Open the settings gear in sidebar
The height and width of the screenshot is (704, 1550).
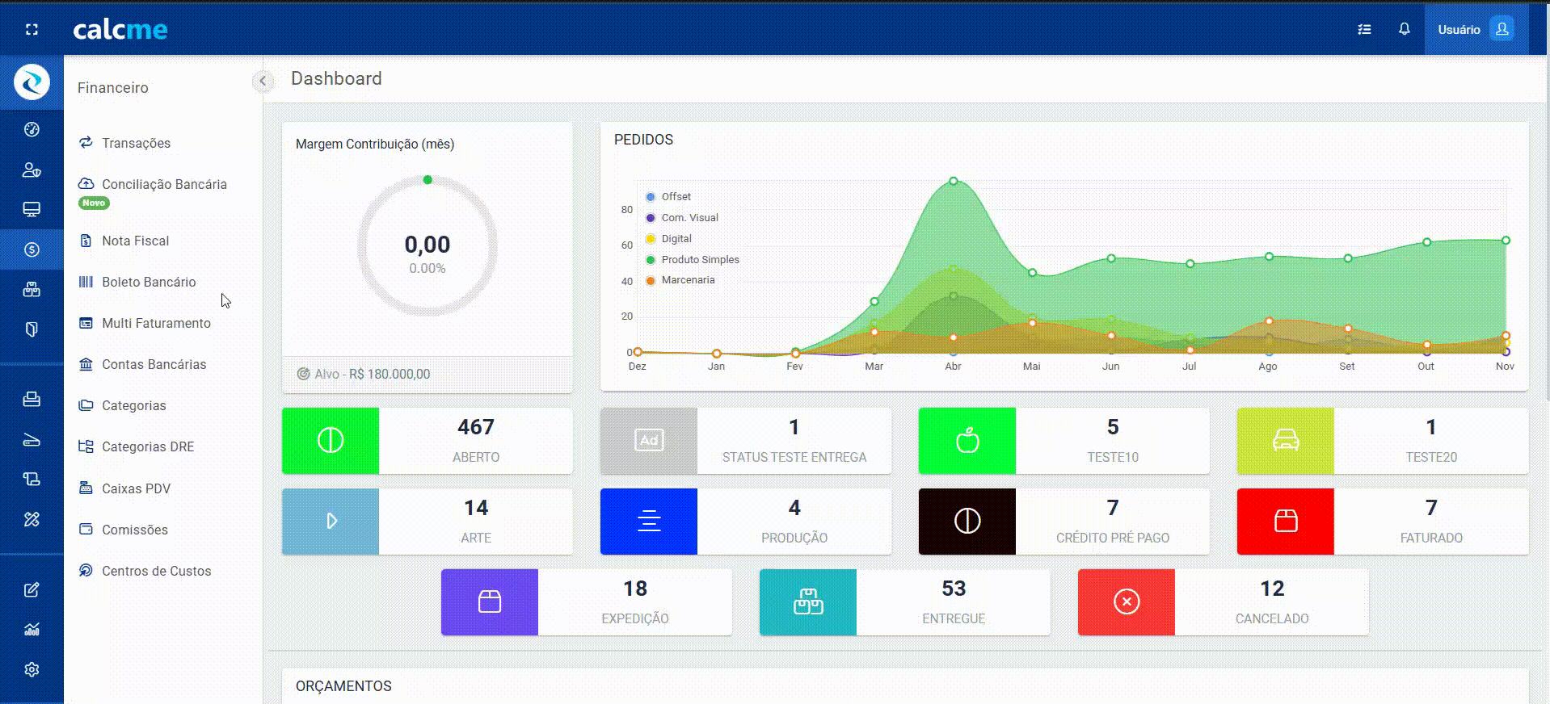point(32,669)
